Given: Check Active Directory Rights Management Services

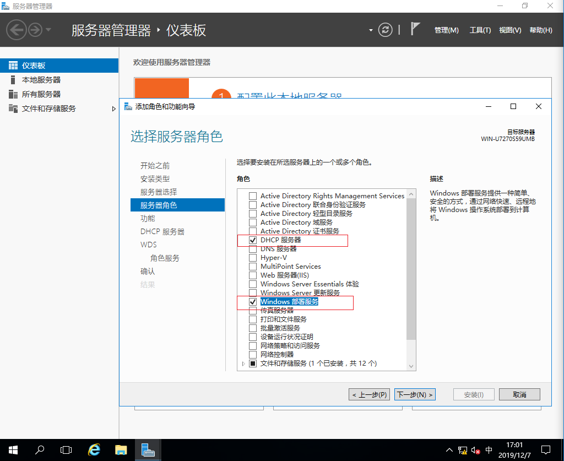Looking at the screenshot, I should [253, 196].
